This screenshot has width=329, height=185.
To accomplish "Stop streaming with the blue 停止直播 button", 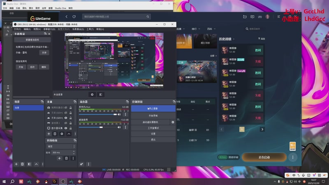I will (153, 109).
